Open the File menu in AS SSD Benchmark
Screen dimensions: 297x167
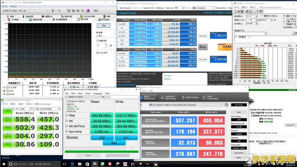[x=67, y=94]
